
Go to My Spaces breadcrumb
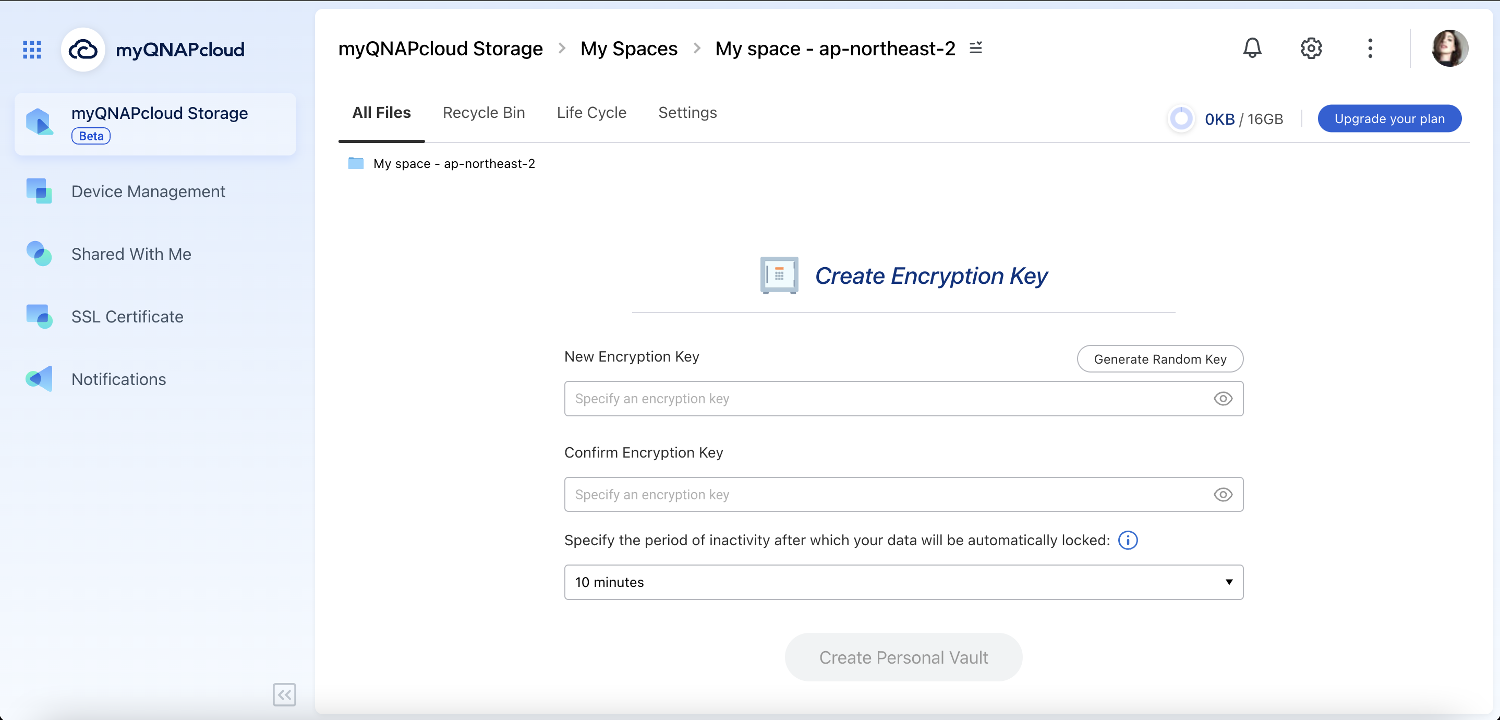(x=629, y=48)
